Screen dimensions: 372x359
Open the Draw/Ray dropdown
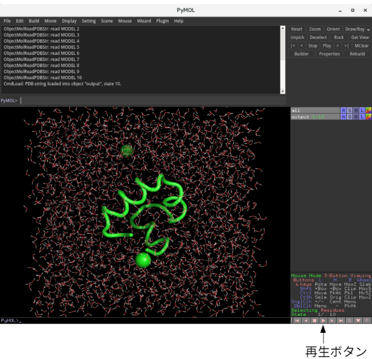pos(357,29)
